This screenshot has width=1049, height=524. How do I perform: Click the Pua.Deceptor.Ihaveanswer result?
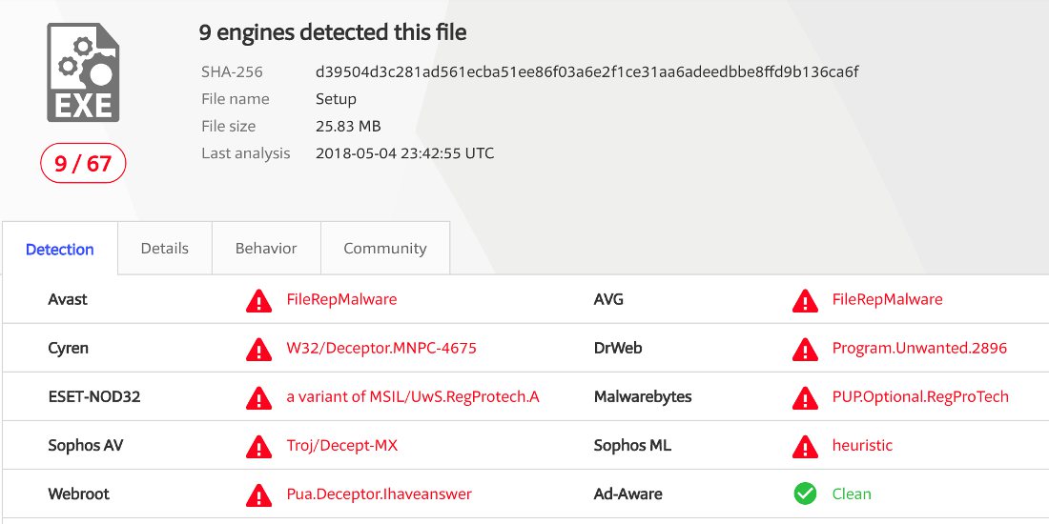(379, 494)
